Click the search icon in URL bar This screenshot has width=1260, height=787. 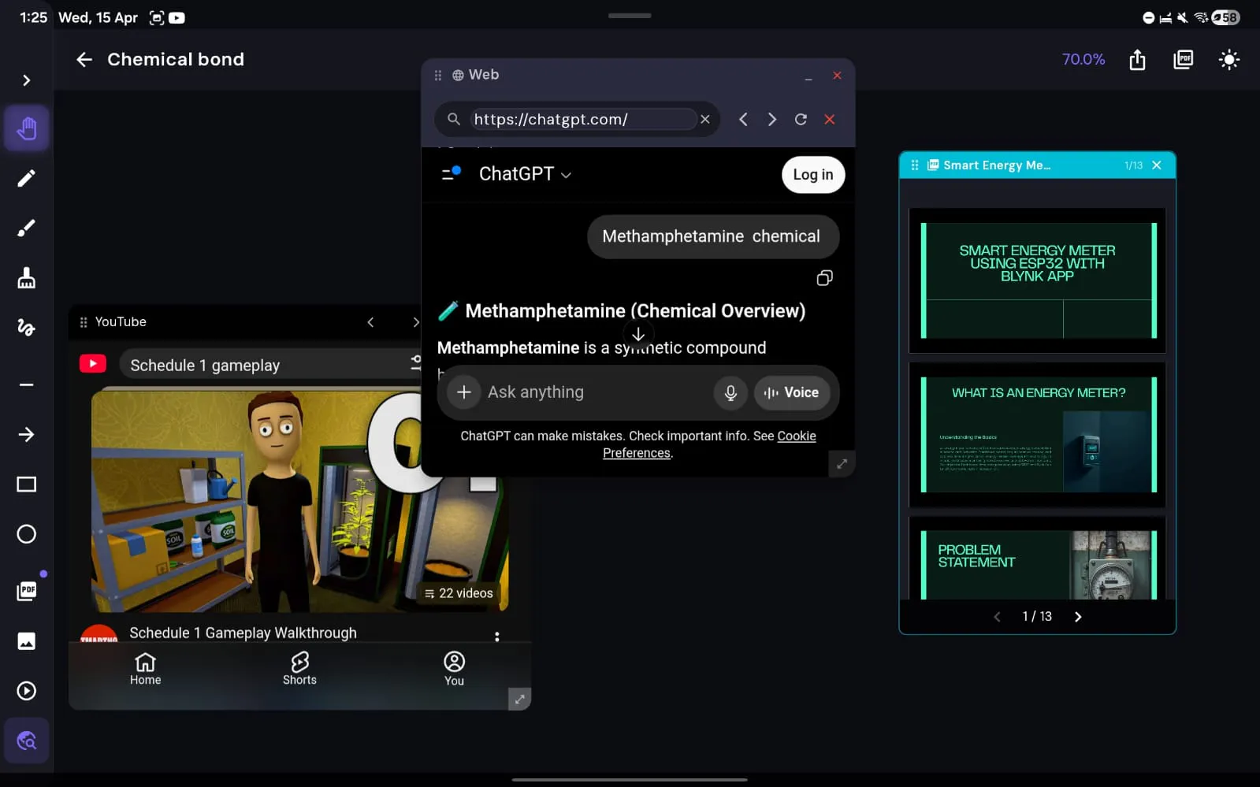[x=454, y=120]
